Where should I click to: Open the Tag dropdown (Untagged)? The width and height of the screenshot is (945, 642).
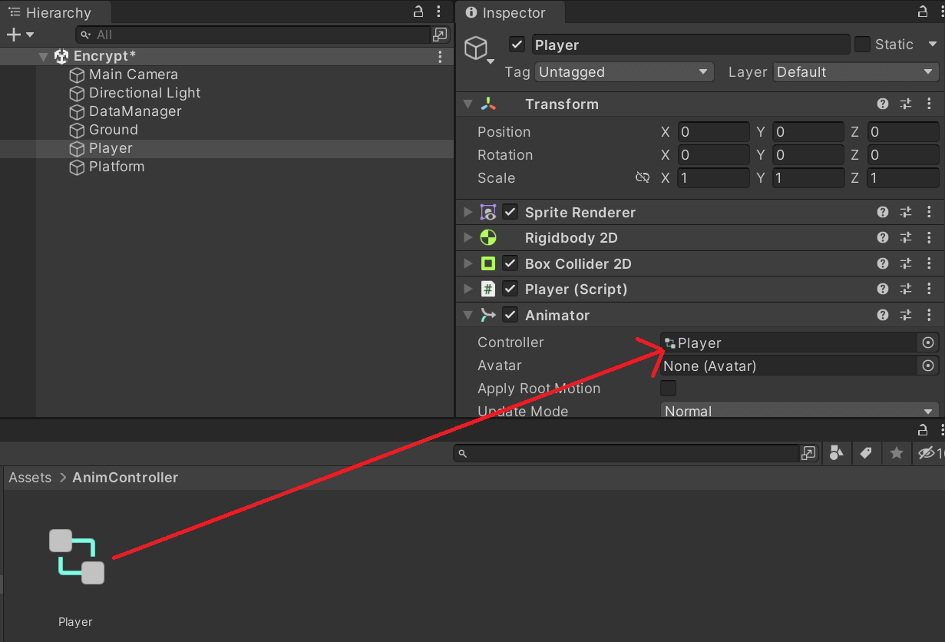[625, 72]
